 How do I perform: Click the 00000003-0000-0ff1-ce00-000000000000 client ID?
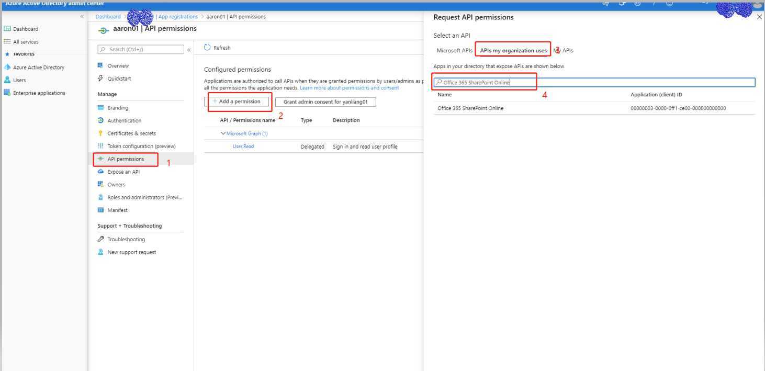point(678,108)
